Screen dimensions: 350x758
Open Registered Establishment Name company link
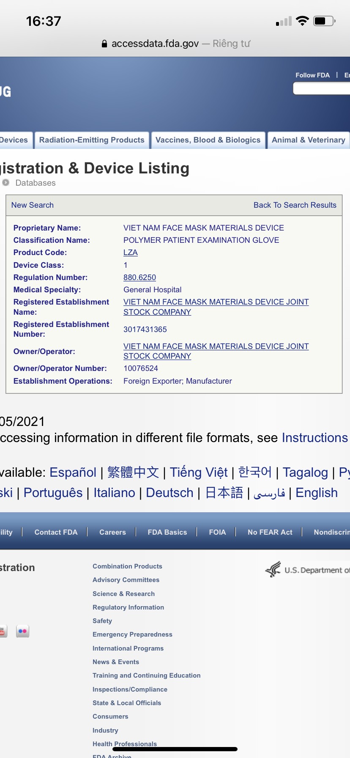coord(216,307)
